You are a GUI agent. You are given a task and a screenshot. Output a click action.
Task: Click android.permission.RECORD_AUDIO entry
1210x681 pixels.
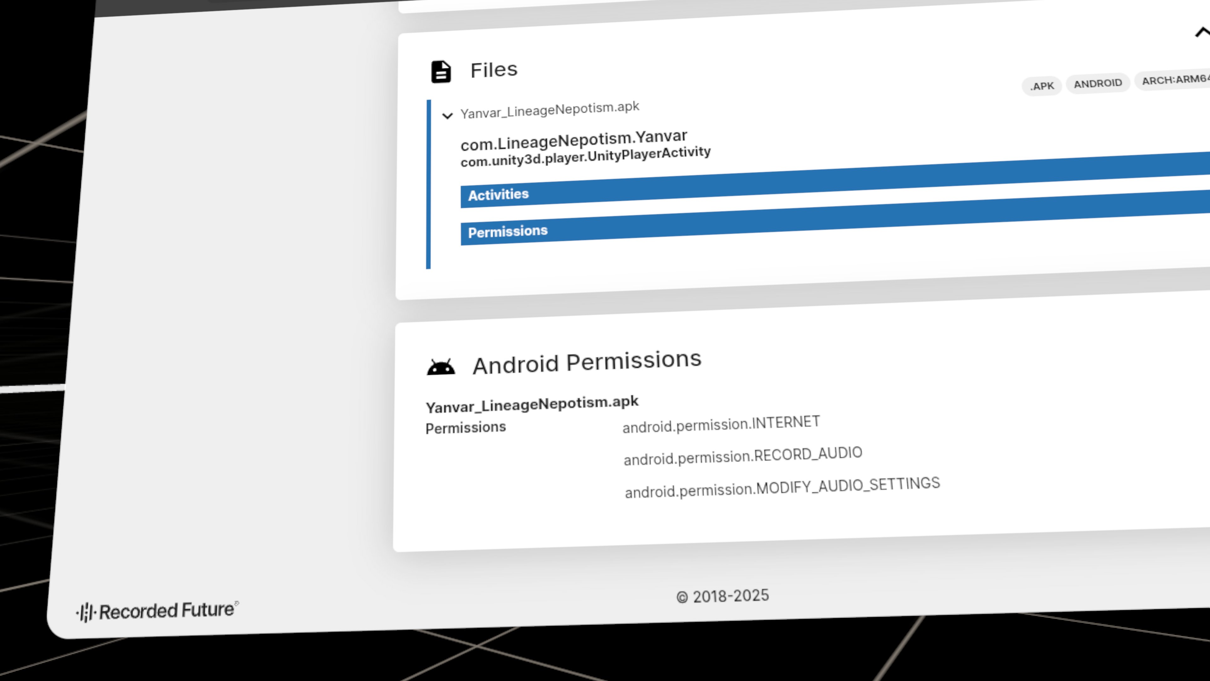743,455
